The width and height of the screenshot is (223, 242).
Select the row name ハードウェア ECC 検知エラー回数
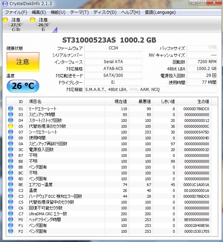coord(55,196)
